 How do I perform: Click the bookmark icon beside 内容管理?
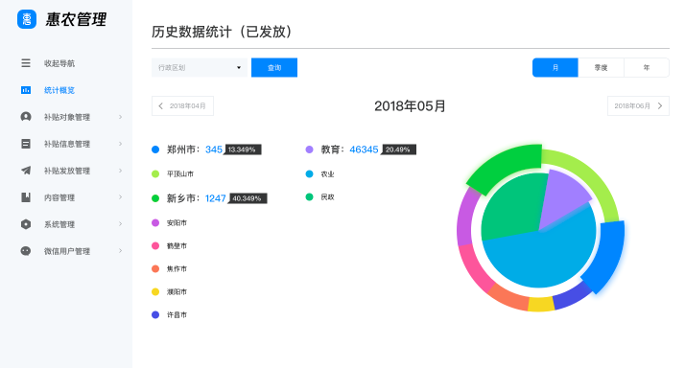(x=26, y=197)
